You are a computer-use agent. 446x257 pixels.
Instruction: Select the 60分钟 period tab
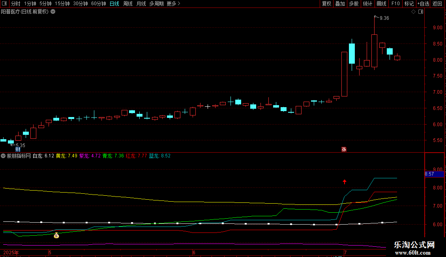[98, 4]
